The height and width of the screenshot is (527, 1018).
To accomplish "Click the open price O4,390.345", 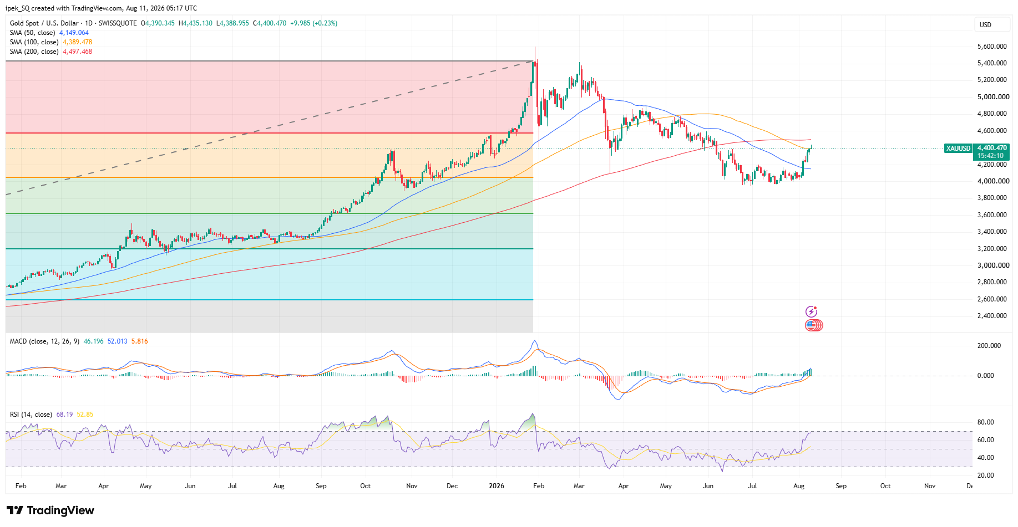I will [x=158, y=23].
